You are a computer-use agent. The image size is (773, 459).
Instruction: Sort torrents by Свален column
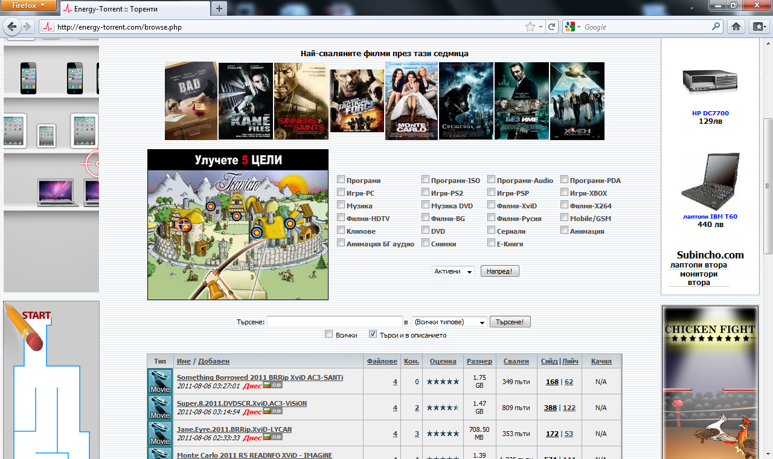pos(516,361)
